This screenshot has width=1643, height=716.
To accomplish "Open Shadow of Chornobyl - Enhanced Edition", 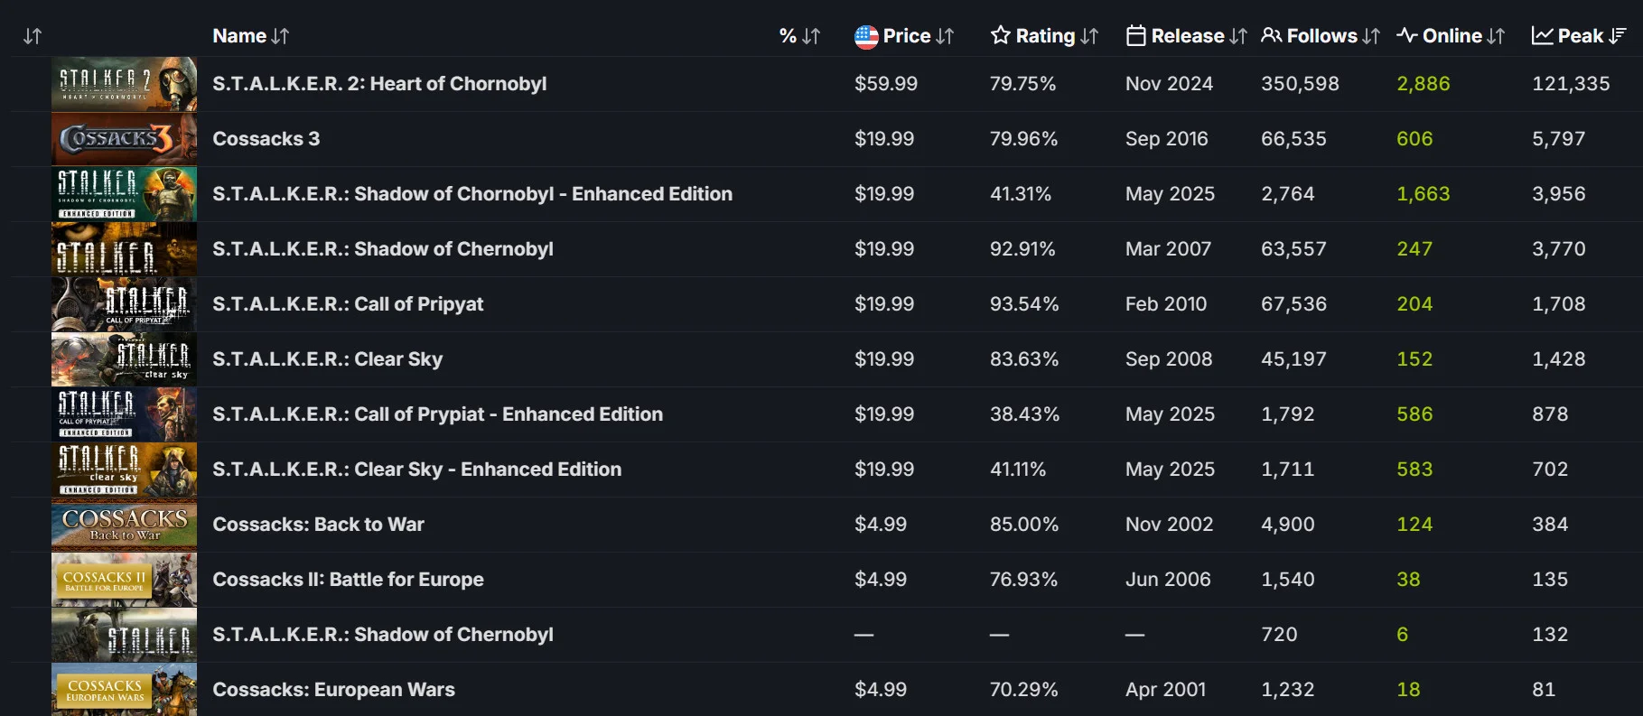I will tap(471, 194).
